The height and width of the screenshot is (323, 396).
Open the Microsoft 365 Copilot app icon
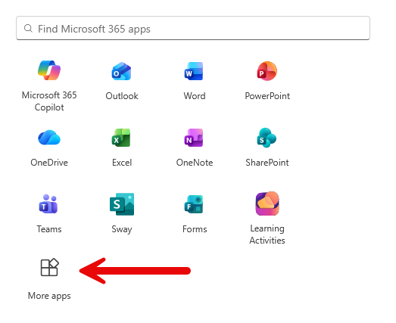coord(49,70)
